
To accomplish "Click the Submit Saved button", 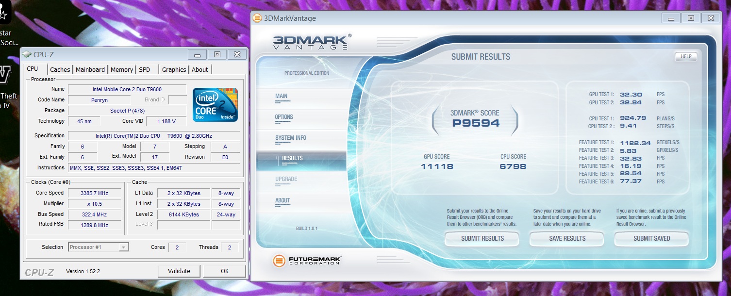I will click(x=651, y=238).
